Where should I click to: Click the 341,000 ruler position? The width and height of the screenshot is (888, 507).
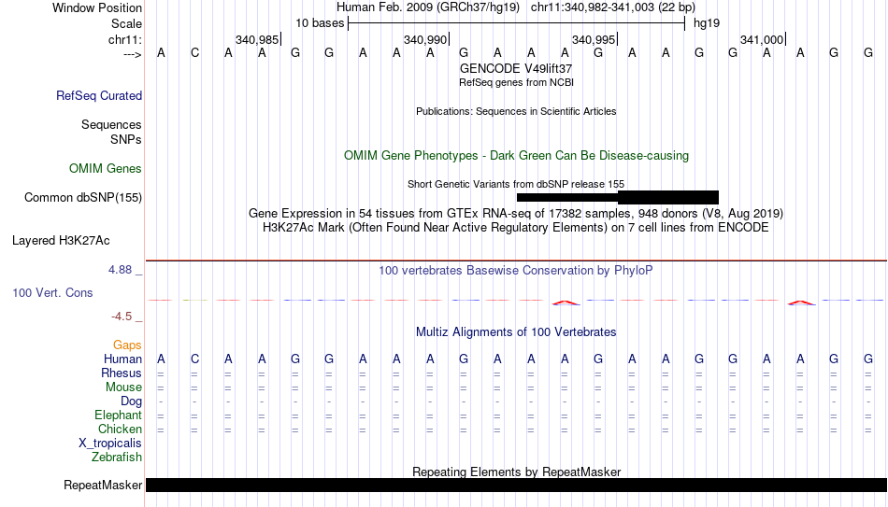click(762, 39)
